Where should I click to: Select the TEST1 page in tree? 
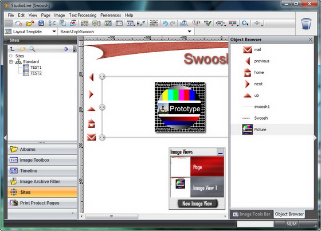pos(32,67)
